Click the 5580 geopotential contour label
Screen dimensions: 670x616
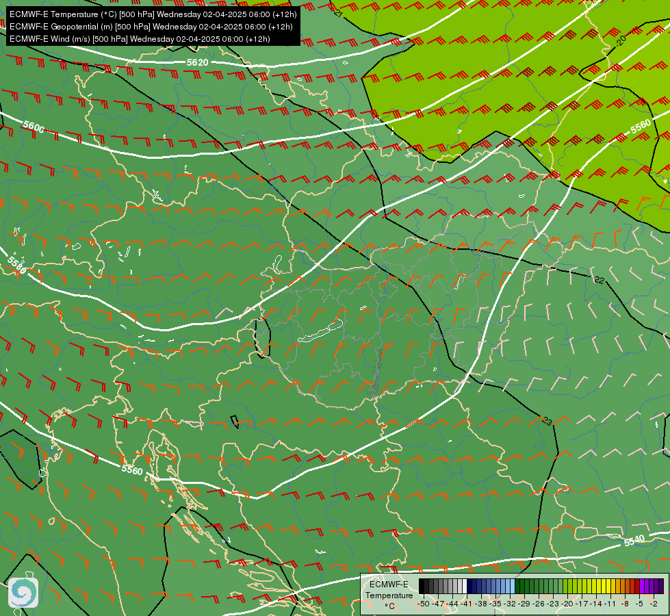[17, 264]
